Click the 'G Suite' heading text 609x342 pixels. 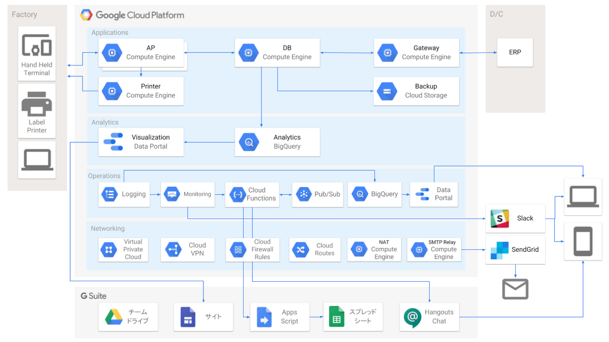point(93,296)
